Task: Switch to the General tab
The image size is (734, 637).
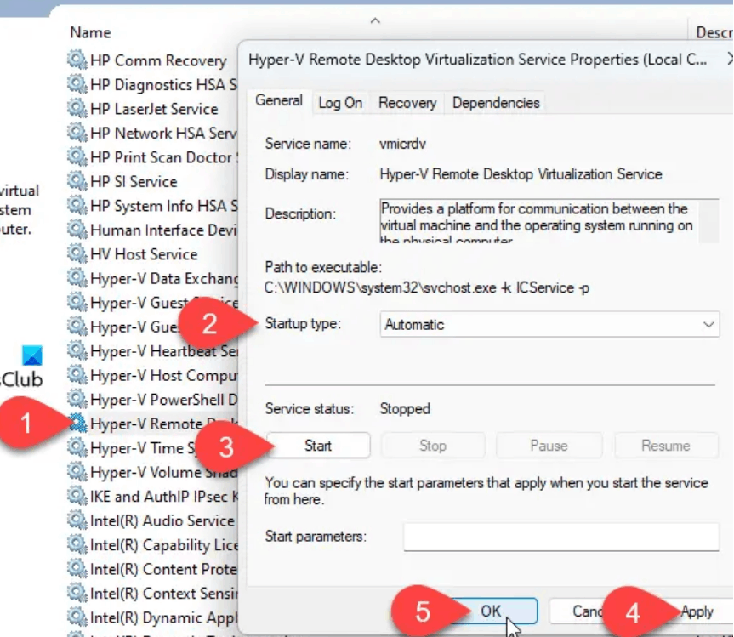Action: (279, 101)
